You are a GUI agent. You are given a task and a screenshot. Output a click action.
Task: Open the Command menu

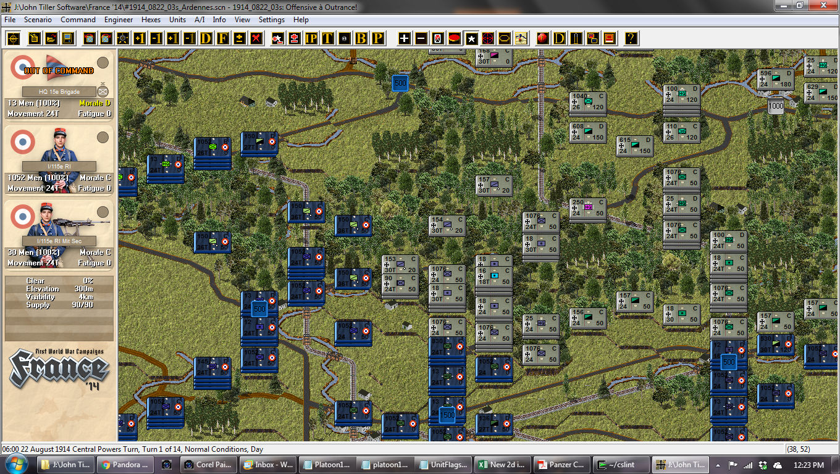tap(78, 20)
